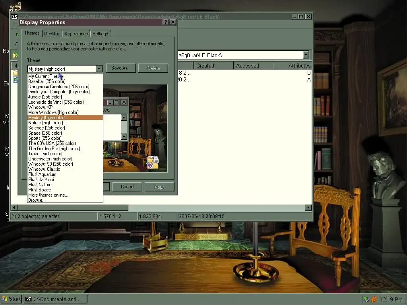The height and width of the screenshot is (305, 407).
Task: Click the status bar size value 4 570 112
Action: point(110,216)
